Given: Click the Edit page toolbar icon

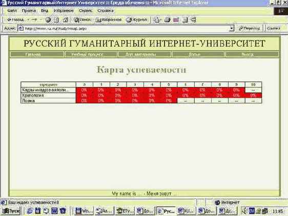Looking at the screenshot, I should coord(176,19).
